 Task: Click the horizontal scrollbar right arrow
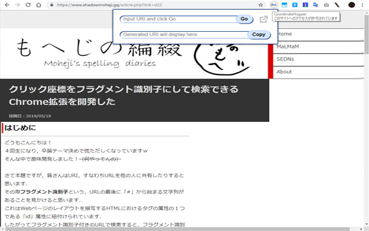point(362,229)
